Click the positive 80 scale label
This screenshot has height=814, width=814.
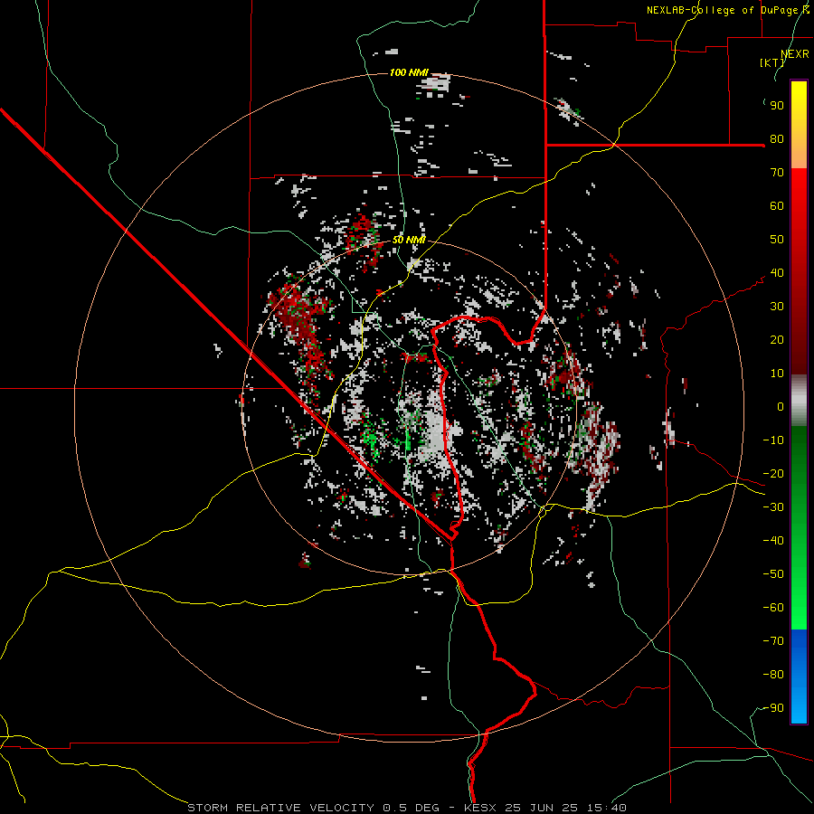point(777,139)
